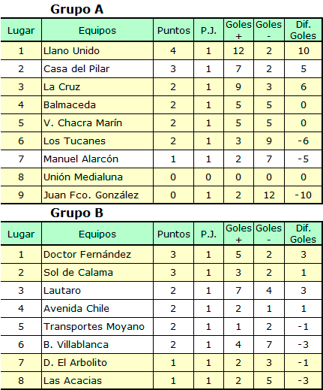Click the B. Villablanca team name
The image size is (323, 390).
[x=76, y=345]
